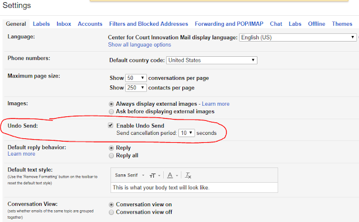Open the text color picker icon
The height and width of the screenshot is (222, 359).
point(172,175)
